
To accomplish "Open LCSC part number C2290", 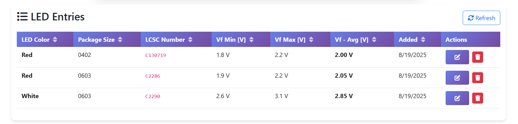I will tap(152, 97).
